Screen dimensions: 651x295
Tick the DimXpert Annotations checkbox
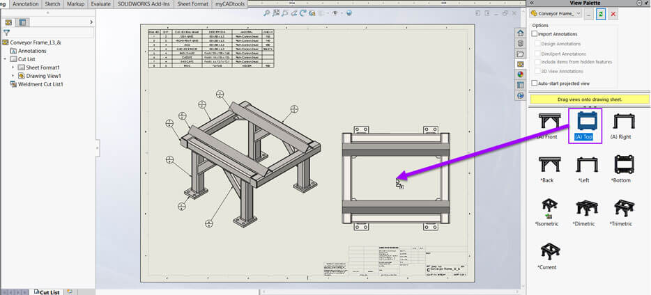537,54
